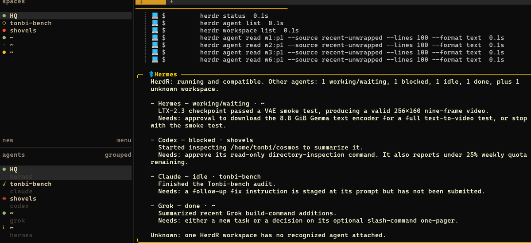Click the blue Hermes caduceus icon
This screenshot has width=531, height=243.
pyautogui.click(x=151, y=74)
